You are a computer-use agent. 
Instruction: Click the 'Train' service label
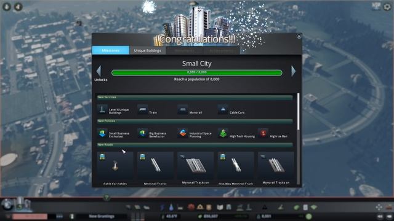click(153, 112)
